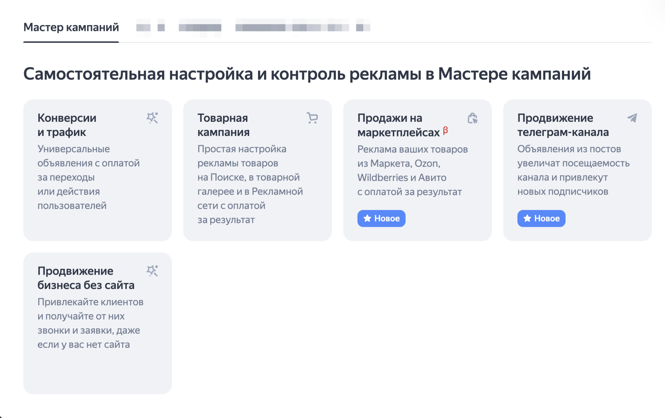The width and height of the screenshot is (665, 418).
Task: Open the second blurred tab after Мастер кампаний
Action: coord(200,27)
